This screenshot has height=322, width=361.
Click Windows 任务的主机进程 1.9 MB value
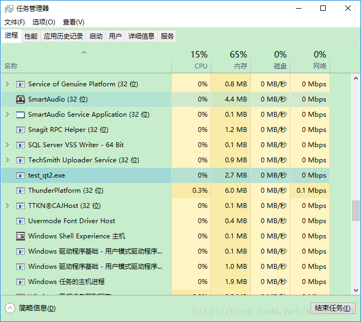pyautogui.click(x=236, y=282)
